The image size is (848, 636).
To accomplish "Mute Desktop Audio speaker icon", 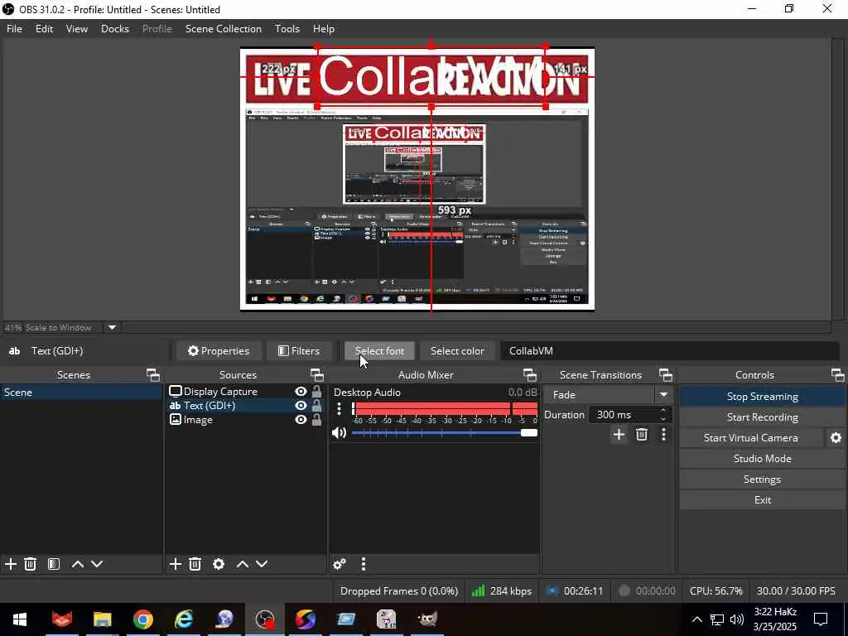I will pyautogui.click(x=339, y=432).
